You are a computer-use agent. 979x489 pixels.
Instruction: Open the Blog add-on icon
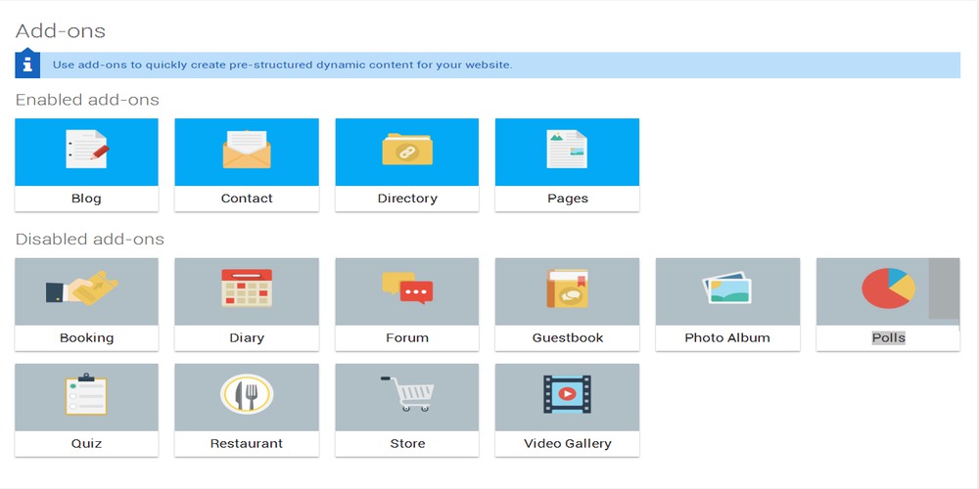pos(86,150)
